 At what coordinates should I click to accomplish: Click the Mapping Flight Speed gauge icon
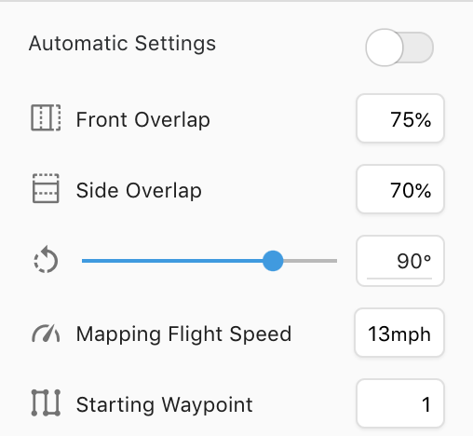click(46, 334)
